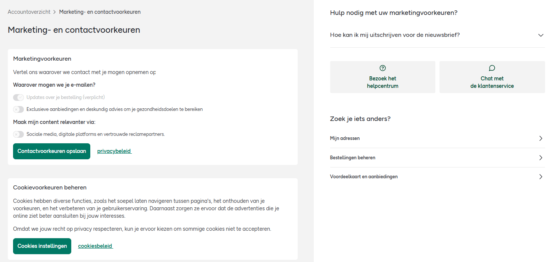Image resolution: width=557 pixels, height=262 pixels.
Task: Click the arrow next to Mijn adressen
Action: coord(541,138)
